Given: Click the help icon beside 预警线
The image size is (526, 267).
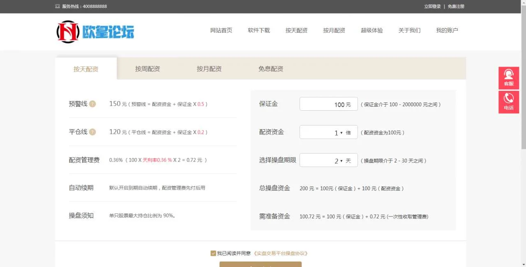Looking at the screenshot, I should [92, 104].
